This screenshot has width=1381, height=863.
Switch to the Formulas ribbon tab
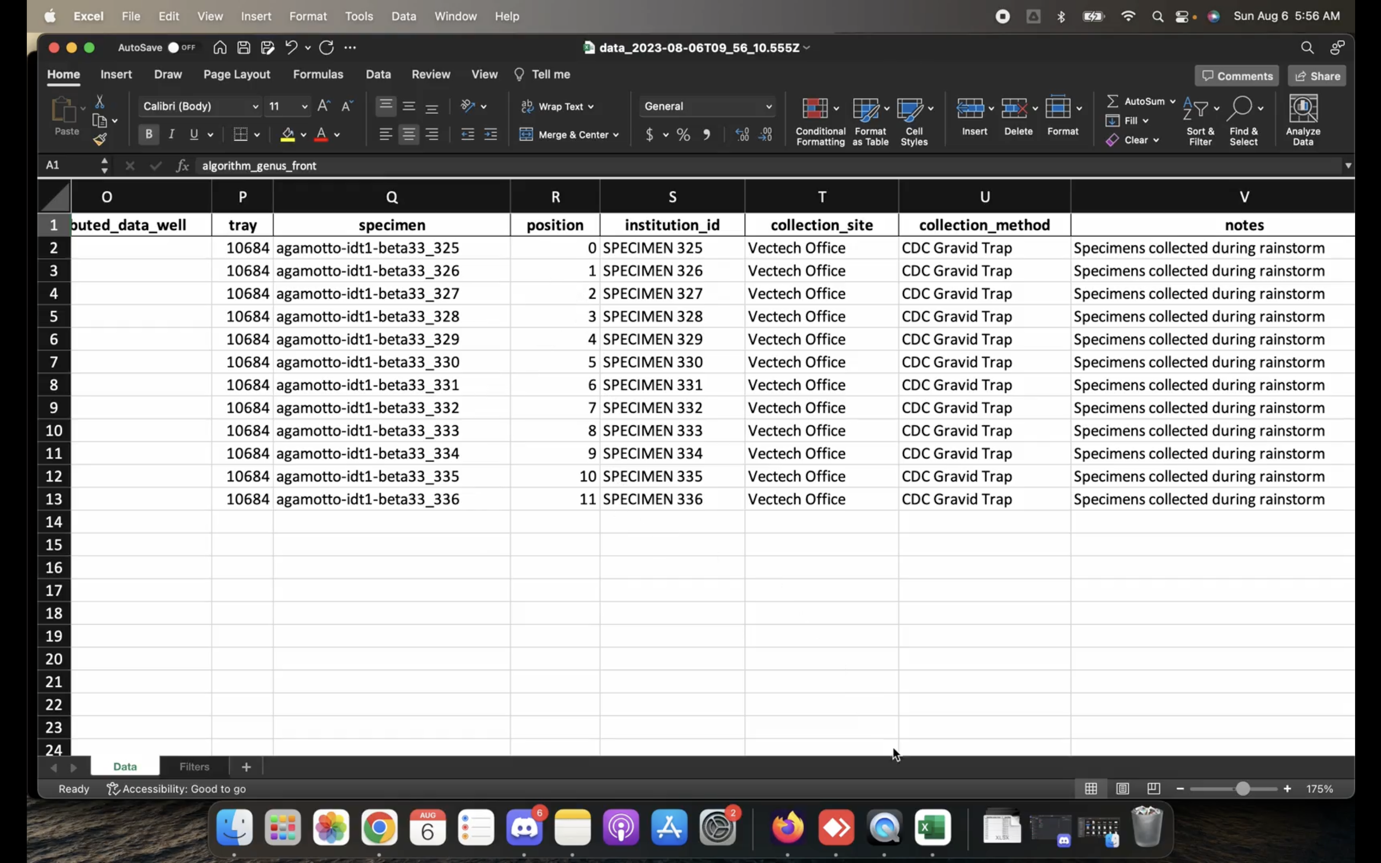pos(318,74)
